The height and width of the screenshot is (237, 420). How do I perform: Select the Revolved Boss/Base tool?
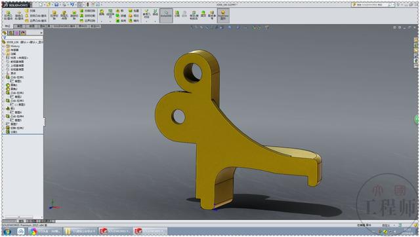(19, 15)
